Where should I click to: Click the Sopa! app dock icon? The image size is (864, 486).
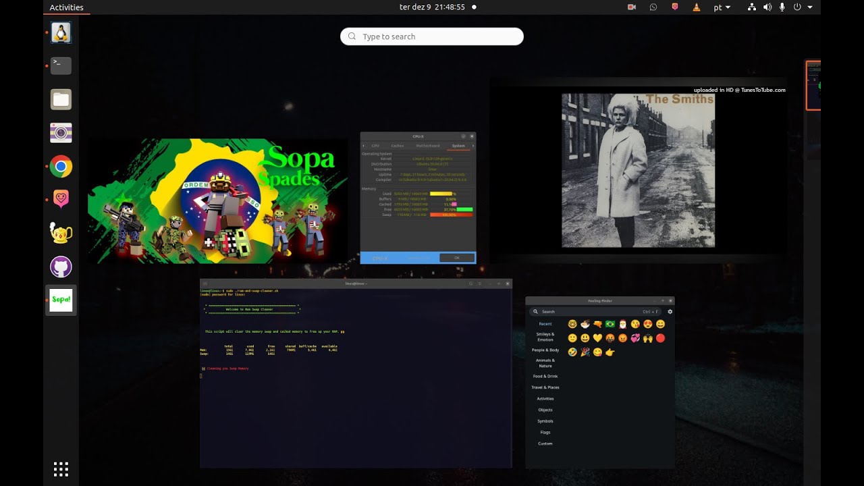point(61,300)
